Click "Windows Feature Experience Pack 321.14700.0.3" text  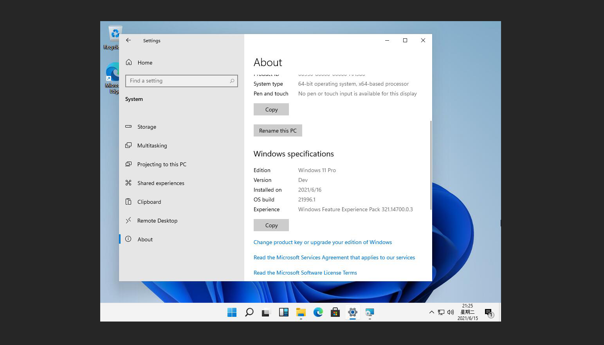click(x=355, y=209)
